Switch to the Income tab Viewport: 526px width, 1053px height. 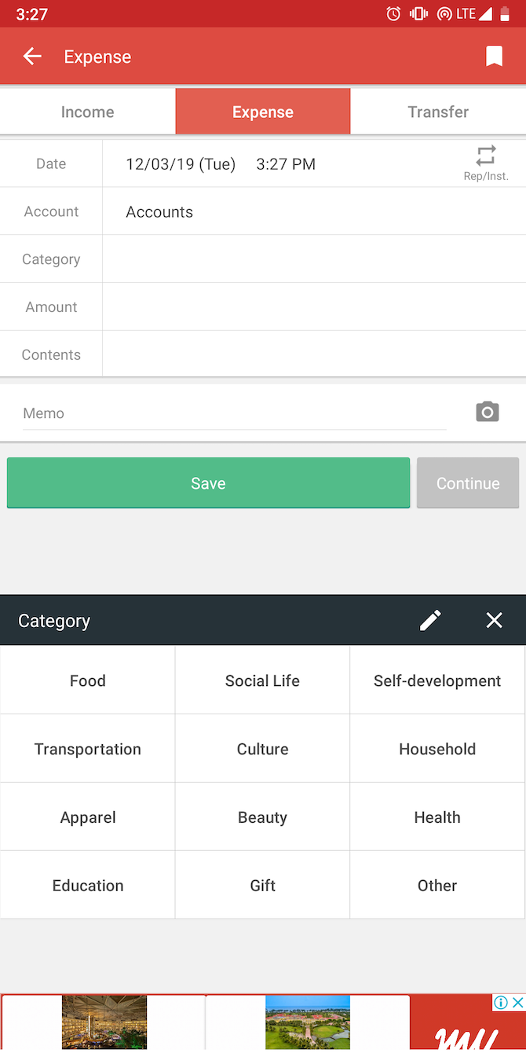coord(87,112)
